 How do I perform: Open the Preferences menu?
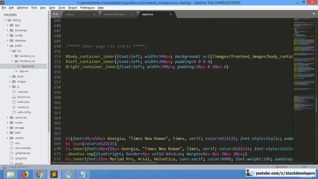point(87,8)
